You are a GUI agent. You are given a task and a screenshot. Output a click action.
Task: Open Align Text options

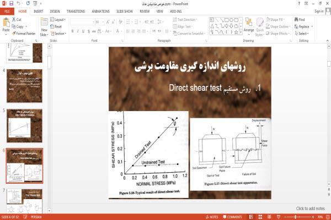183,26
